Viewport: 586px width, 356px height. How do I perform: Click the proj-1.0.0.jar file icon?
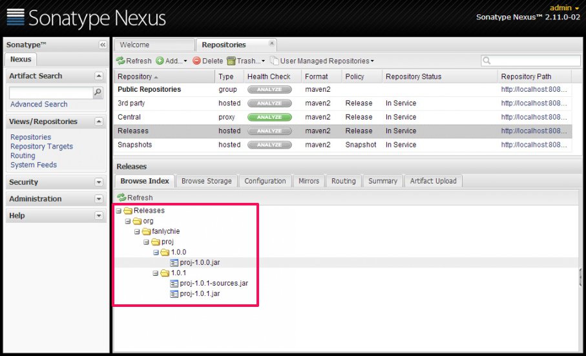pyautogui.click(x=174, y=263)
